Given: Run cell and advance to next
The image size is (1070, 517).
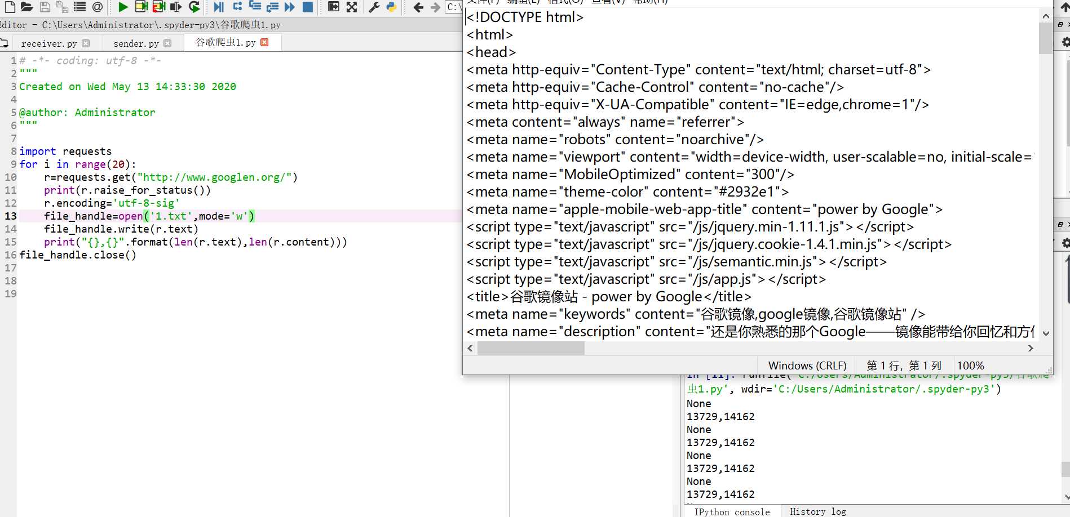Looking at the screenshot, I should [159, 7].
